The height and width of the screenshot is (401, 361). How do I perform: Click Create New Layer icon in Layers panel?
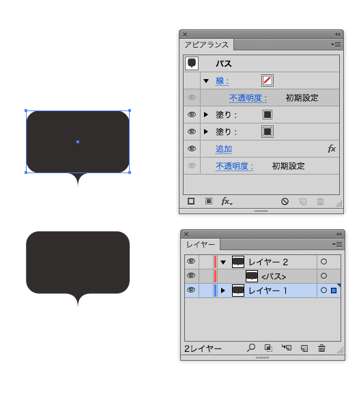[304, 348]
